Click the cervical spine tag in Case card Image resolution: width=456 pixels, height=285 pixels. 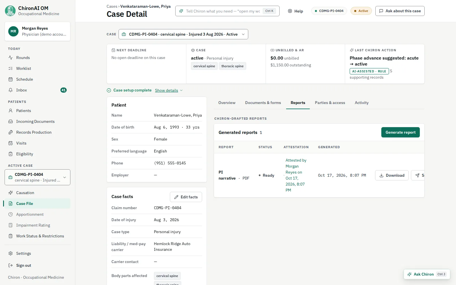204,66
